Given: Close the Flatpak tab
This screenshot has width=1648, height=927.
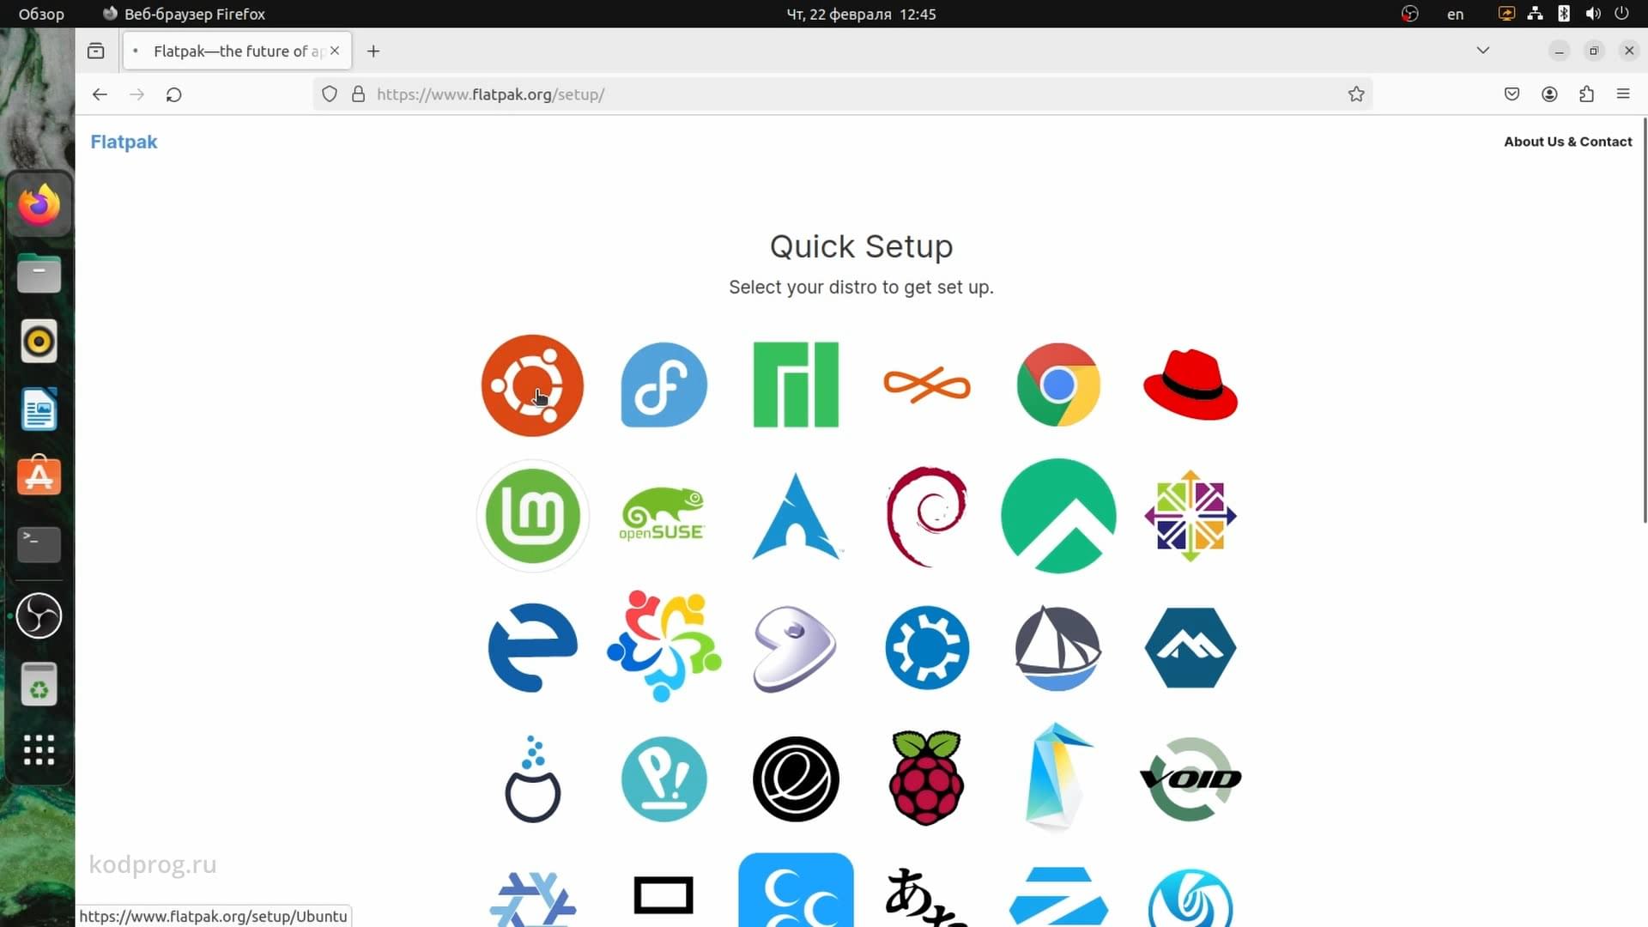Looking at the screenshot, I should pyautogui.click(x=335, y=51).
